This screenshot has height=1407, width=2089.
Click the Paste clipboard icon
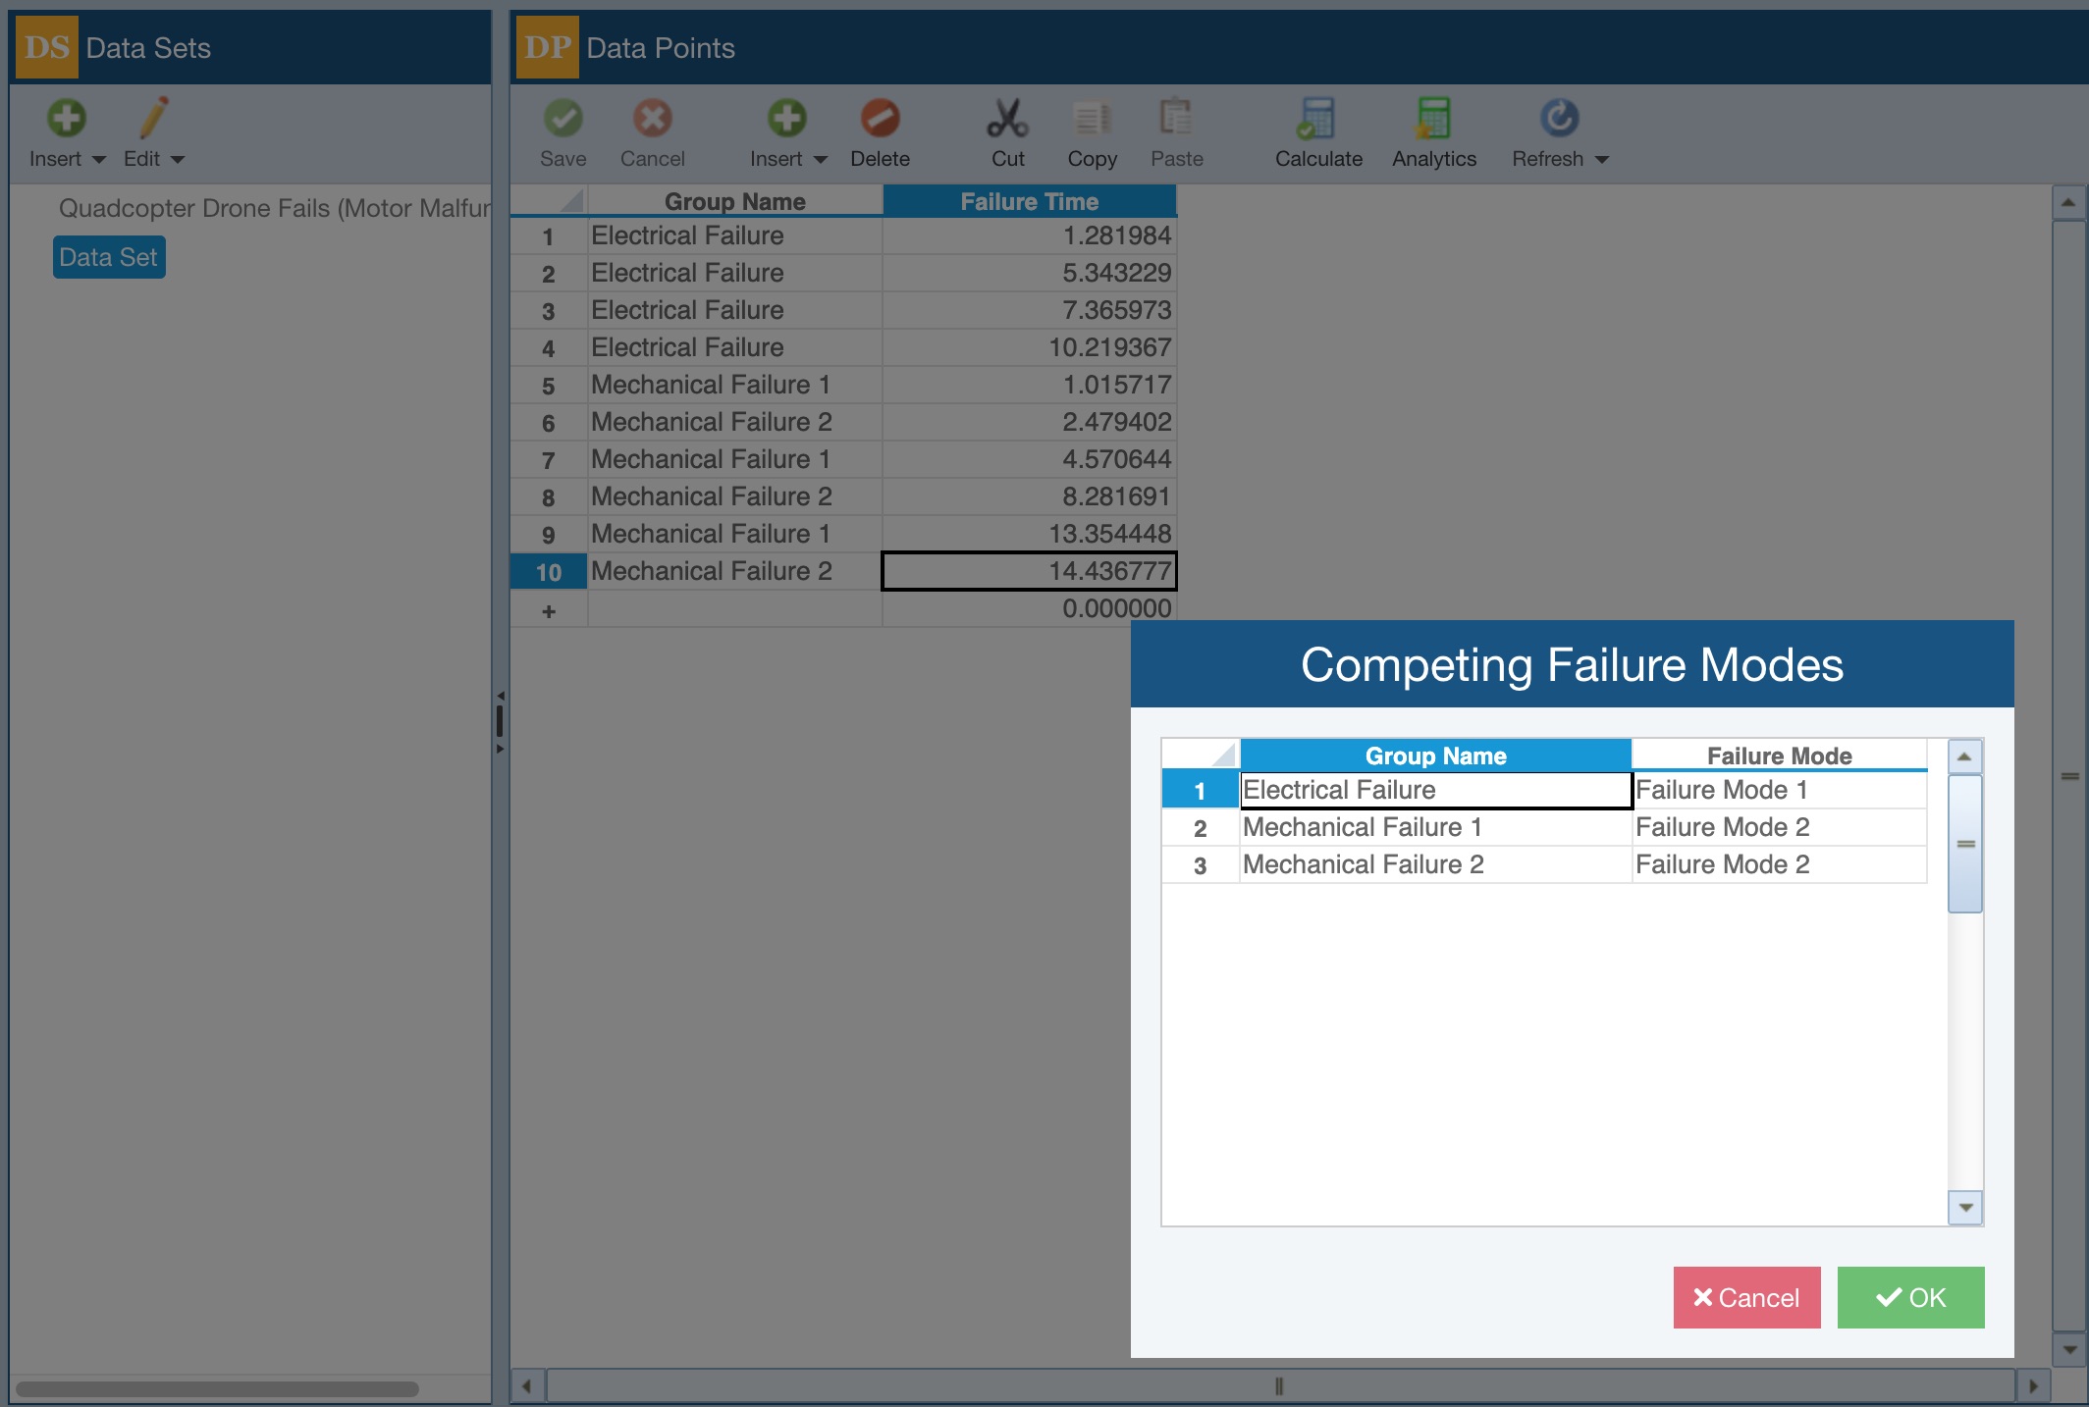point(1175,119)
